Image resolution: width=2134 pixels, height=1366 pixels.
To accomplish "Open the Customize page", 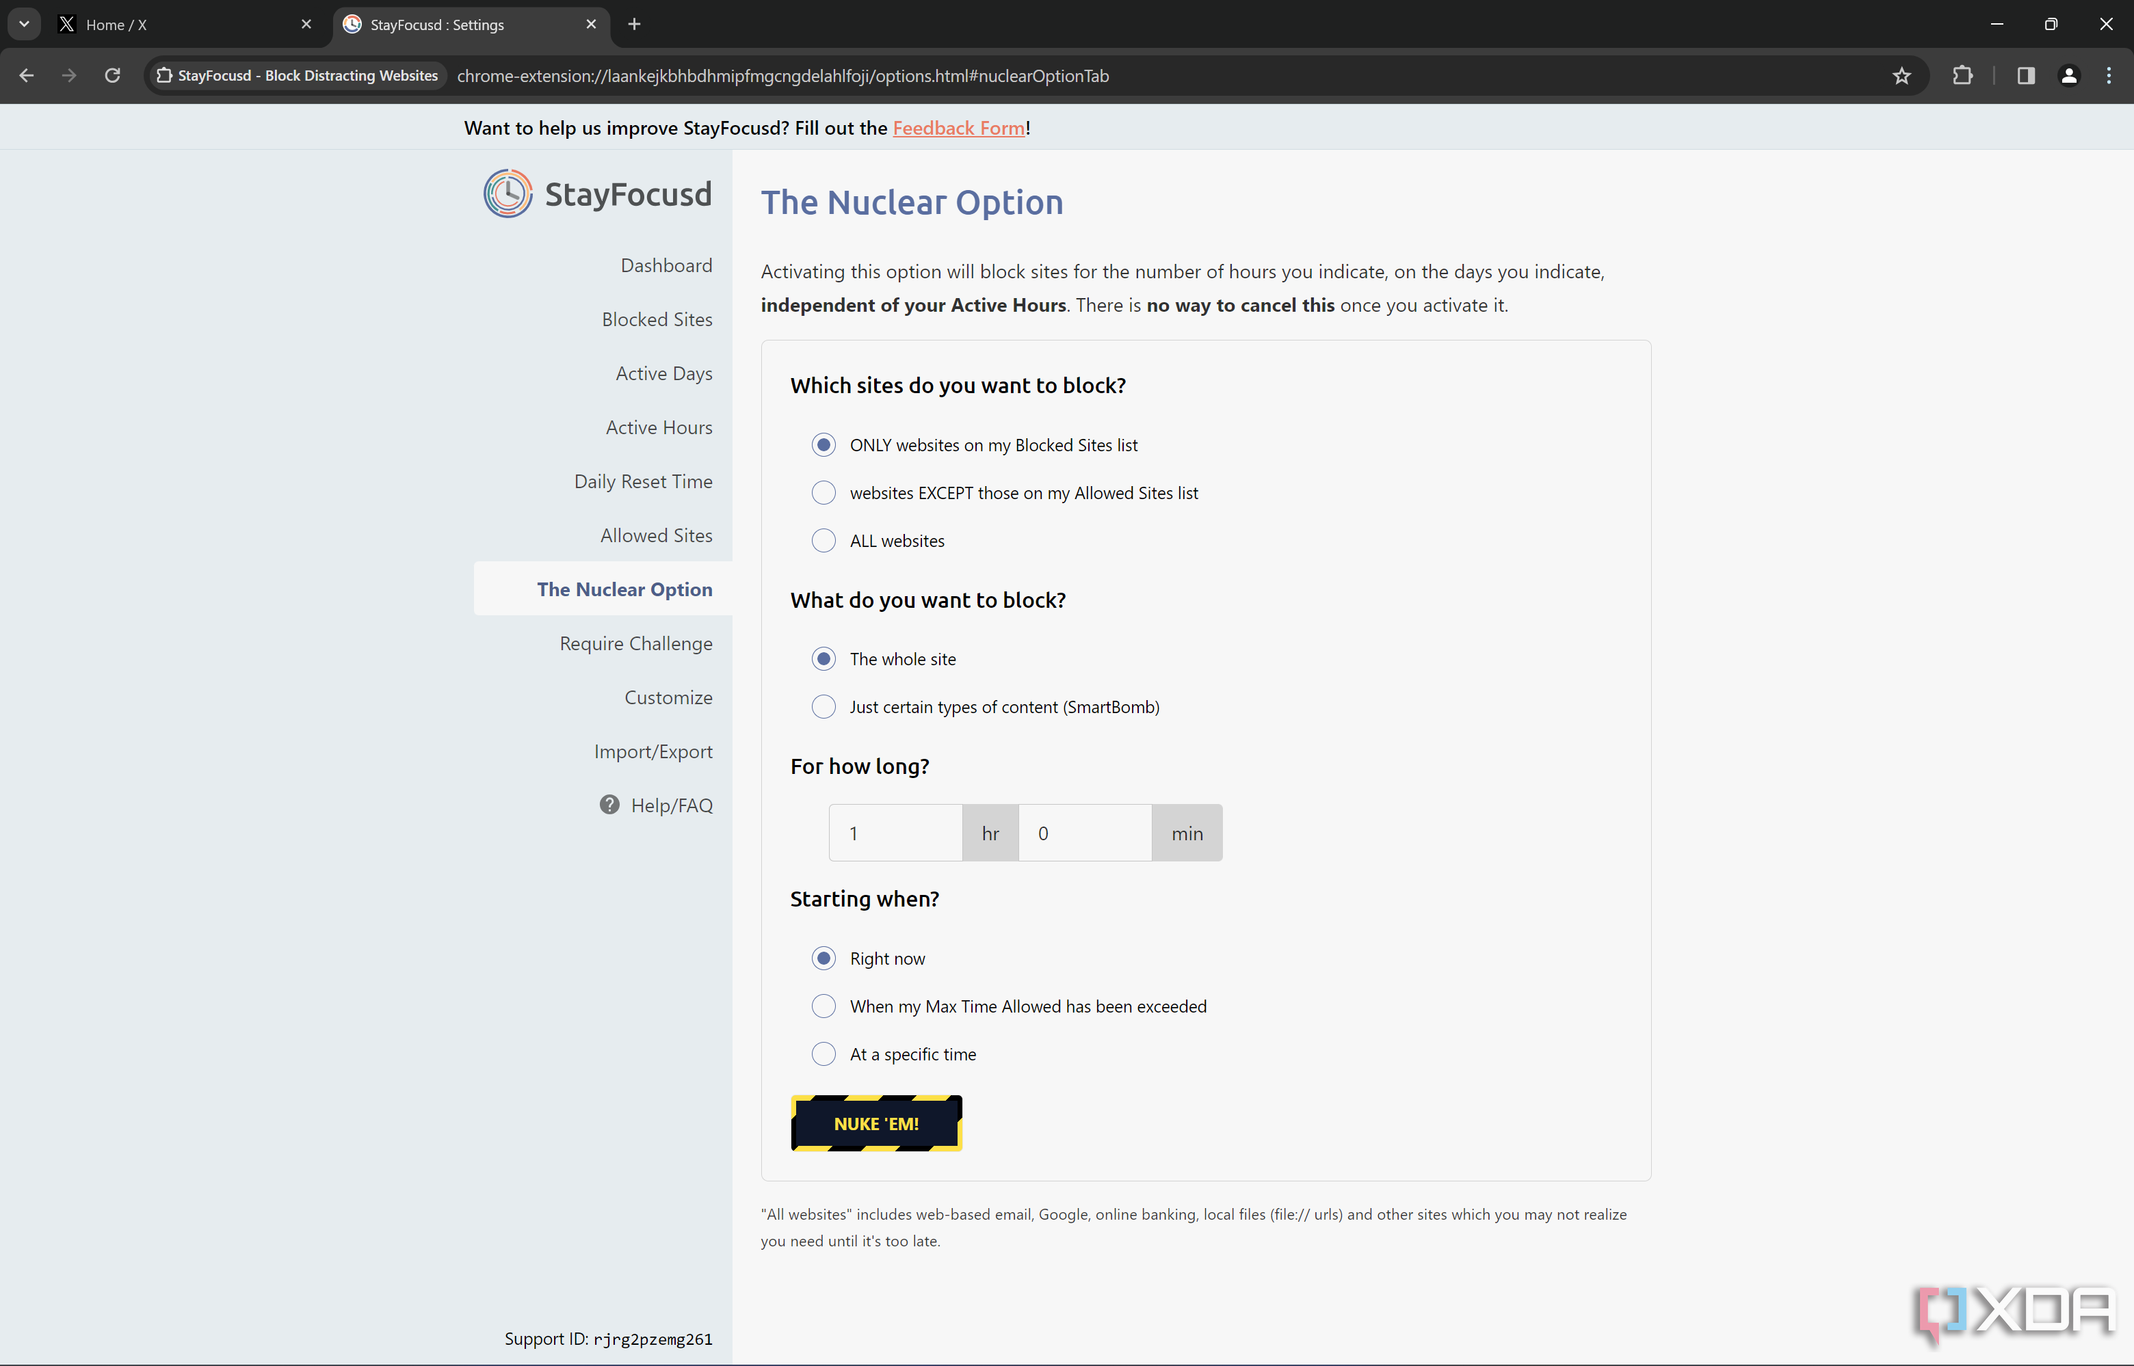I will (668, 698).
